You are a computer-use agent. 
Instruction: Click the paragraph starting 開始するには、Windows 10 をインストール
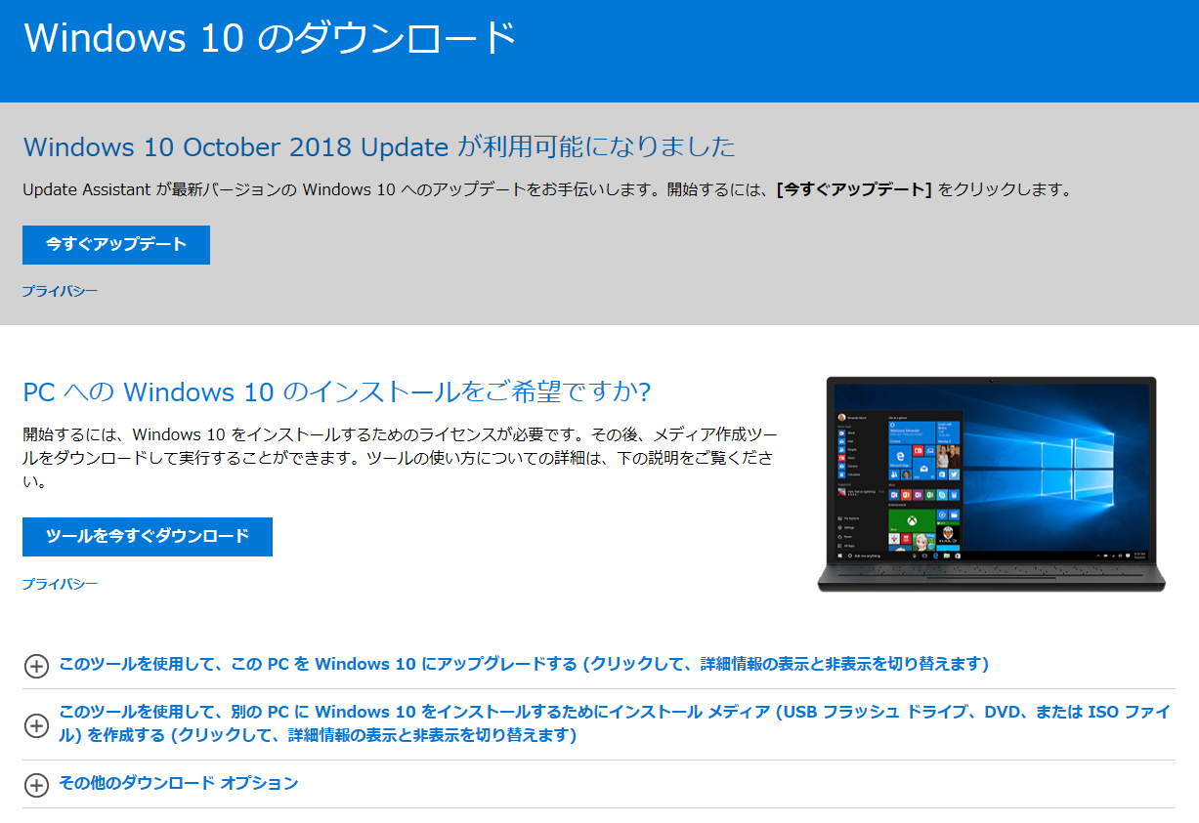click(401, 457)
